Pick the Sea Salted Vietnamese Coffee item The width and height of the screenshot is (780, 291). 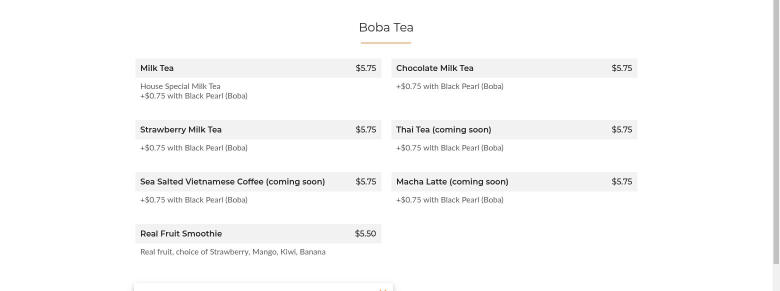(x=232, y=181)
